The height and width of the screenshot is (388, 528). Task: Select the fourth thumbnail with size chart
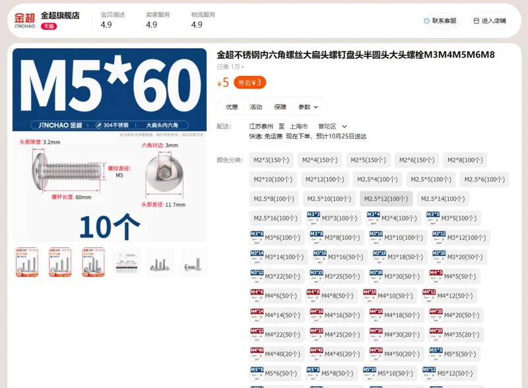pos(127,263)
